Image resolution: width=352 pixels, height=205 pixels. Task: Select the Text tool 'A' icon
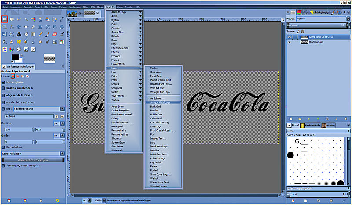coord(19,34)
